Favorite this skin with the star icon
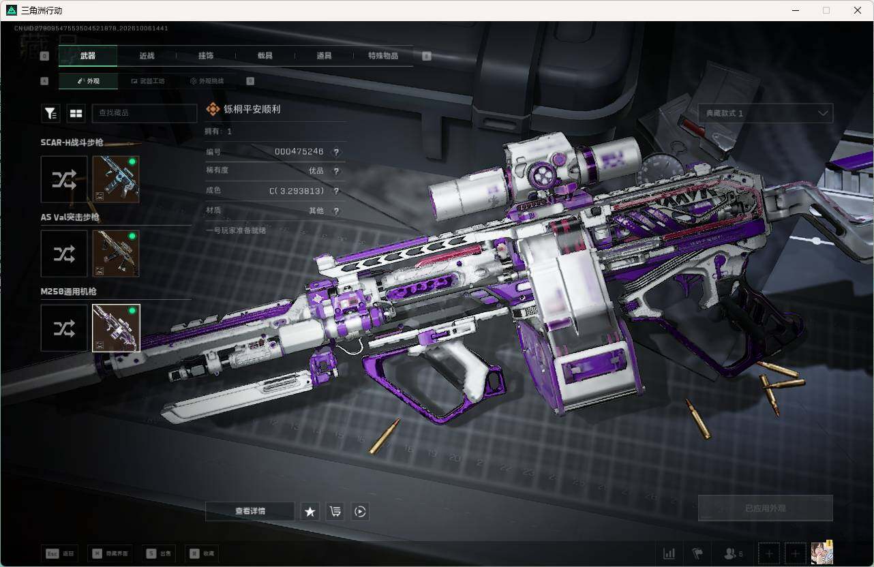The height and width of the screenshot is (567, 874). pyautogui.click(x=310, y=511)
